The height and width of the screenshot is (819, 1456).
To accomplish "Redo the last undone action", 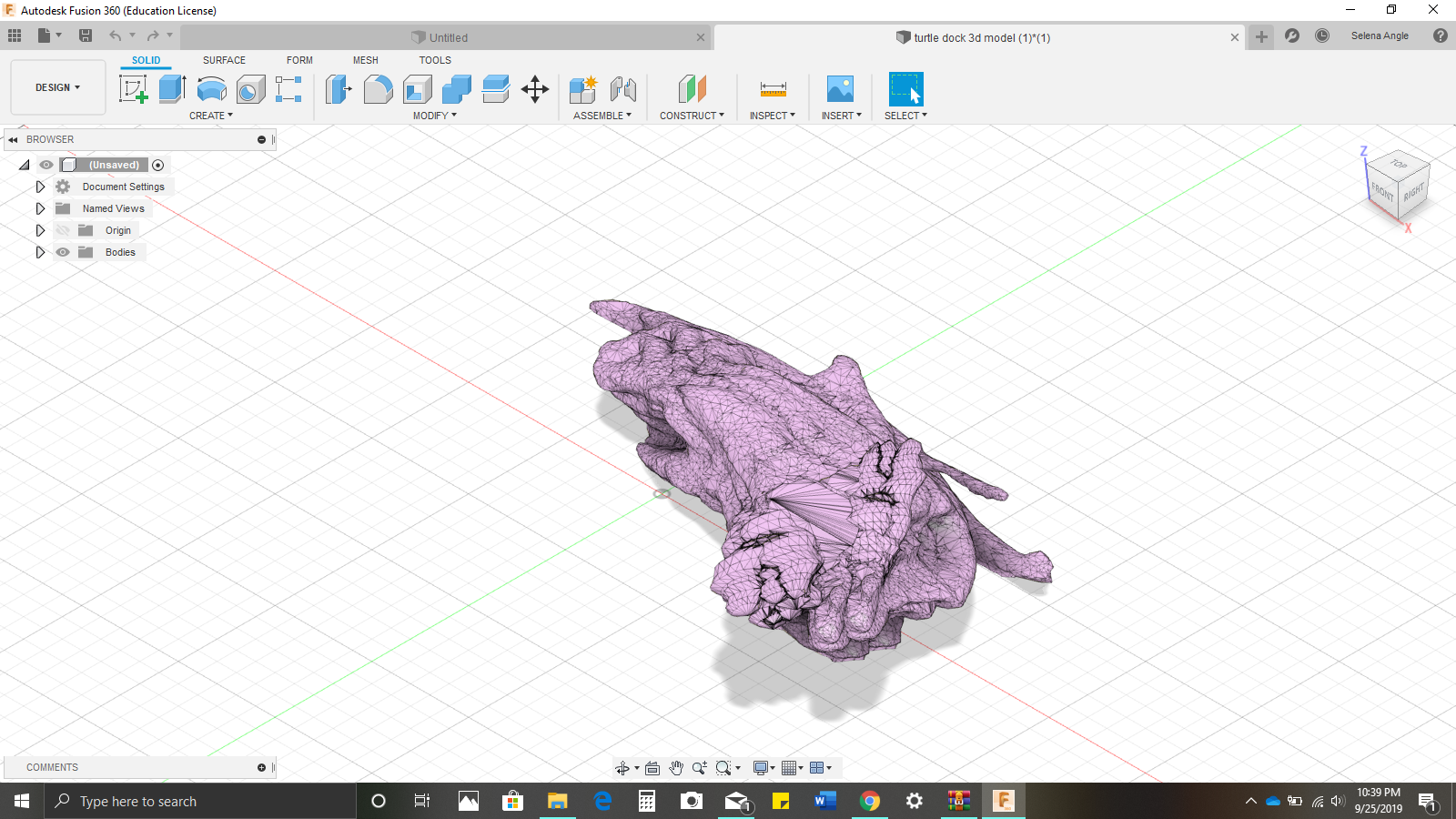I will point(153,35).
